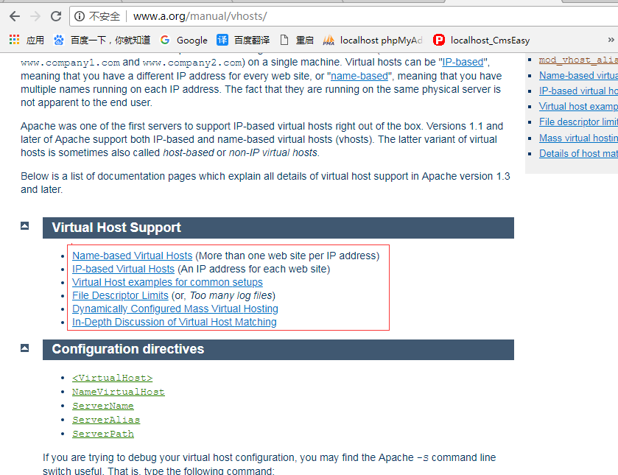Open the ServerAlias directive link

106,420
